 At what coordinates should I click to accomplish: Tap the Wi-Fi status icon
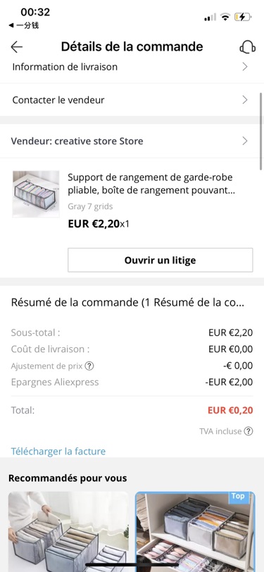[x=225, y=17]
